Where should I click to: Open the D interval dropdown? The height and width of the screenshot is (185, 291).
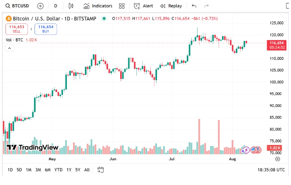tap(55, 6)
